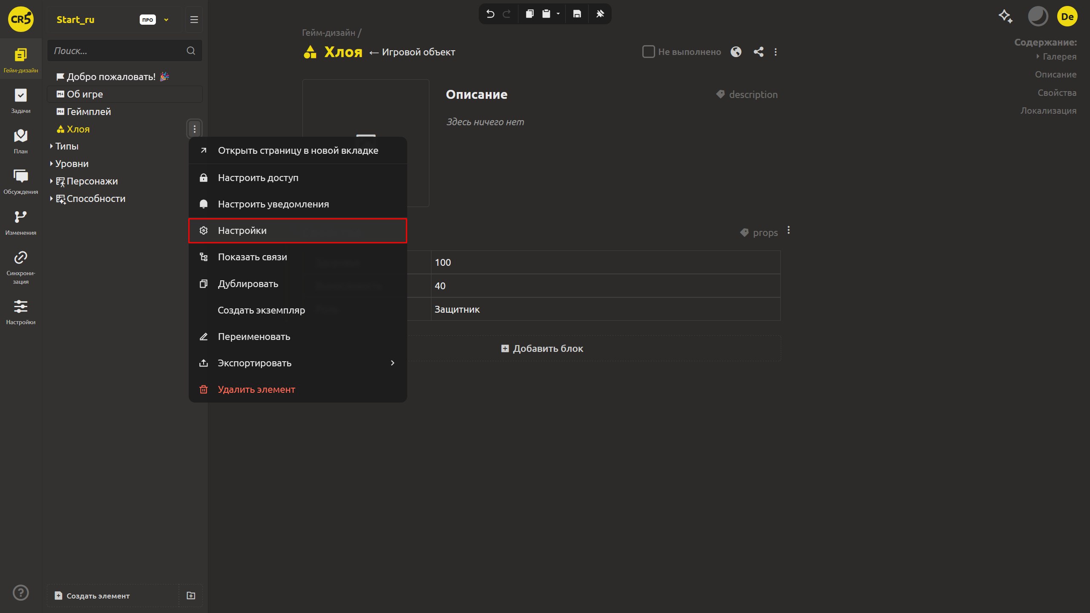This screenshot has height=613, width=1090.
Task: Choose Показать связи from context menu
Action: 298,257
